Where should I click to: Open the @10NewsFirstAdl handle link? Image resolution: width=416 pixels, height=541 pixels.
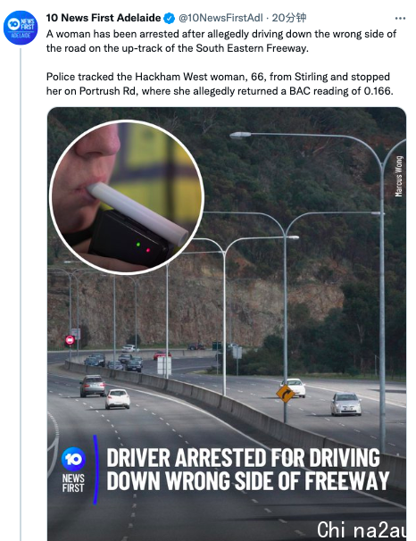[x=220, y=18]
